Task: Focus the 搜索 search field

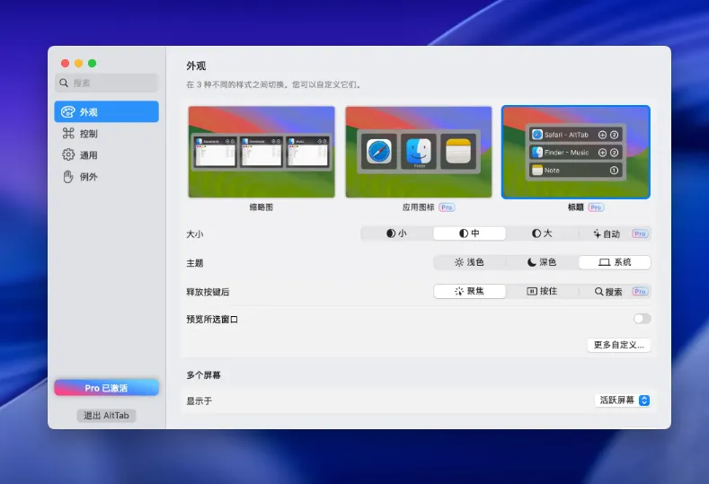Action: (x=107, y=83)
